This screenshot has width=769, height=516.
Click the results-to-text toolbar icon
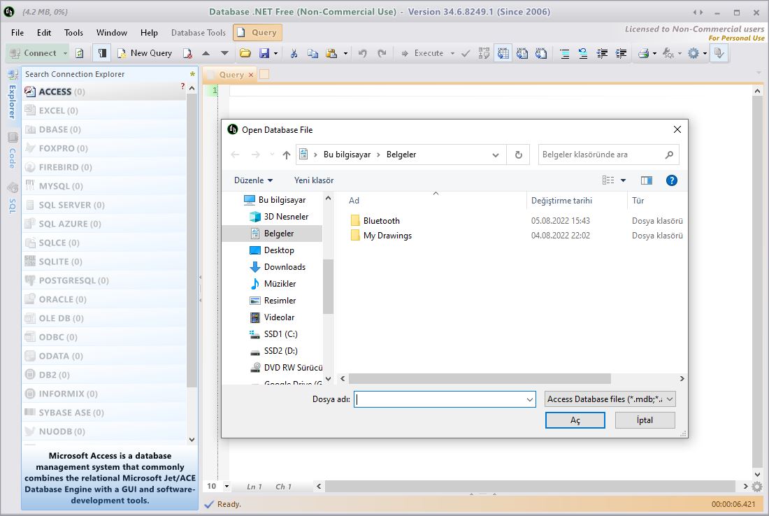(x=522, y=53)
